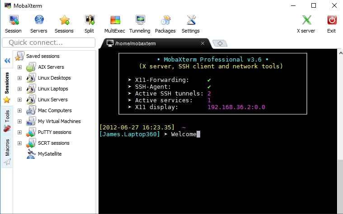Open the Session toolbar icon
Viewport: 343px width, 214px height.
[x=14, y=20]
